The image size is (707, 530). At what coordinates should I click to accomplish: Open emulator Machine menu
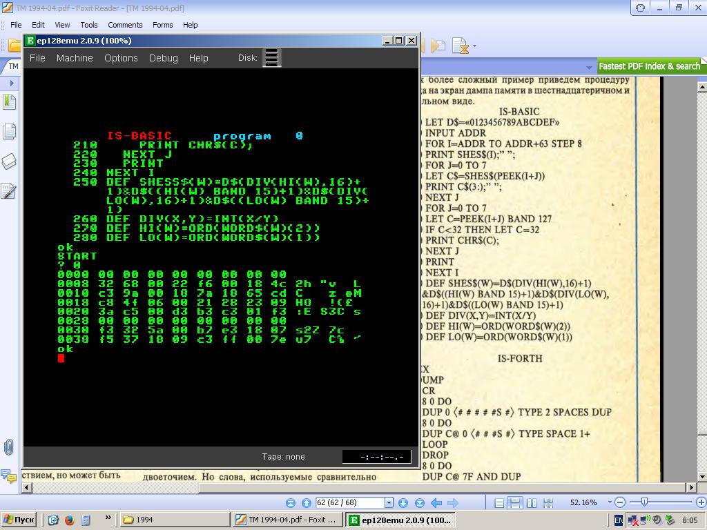coord(75,58)
